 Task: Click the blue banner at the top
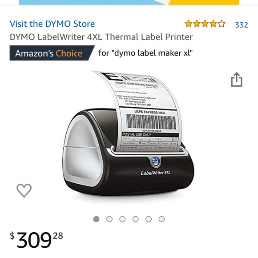pos(92,2)
